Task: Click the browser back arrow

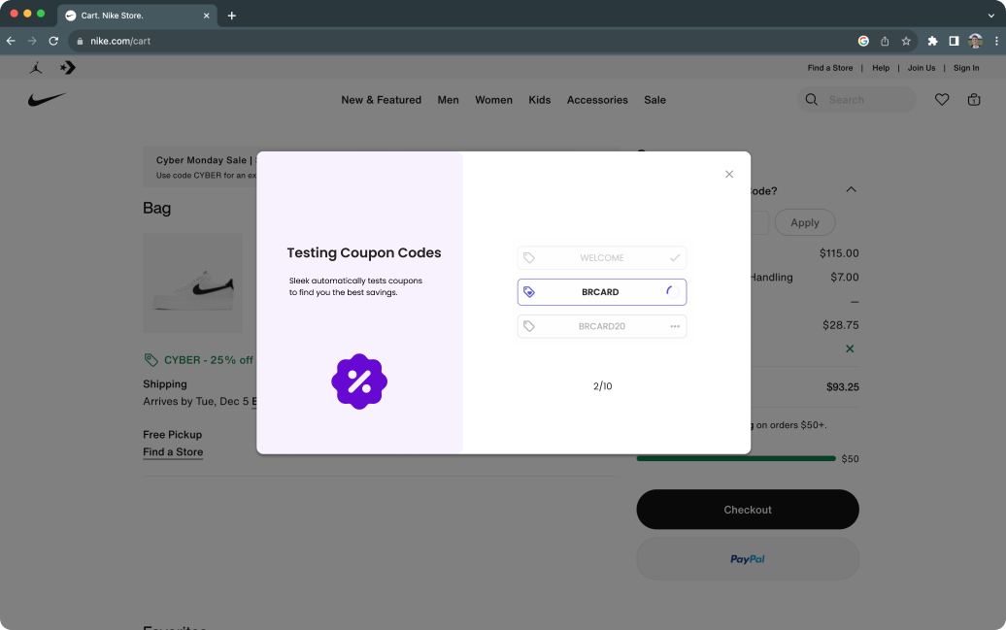Action: pyautogui.click(x=11, y=41)
